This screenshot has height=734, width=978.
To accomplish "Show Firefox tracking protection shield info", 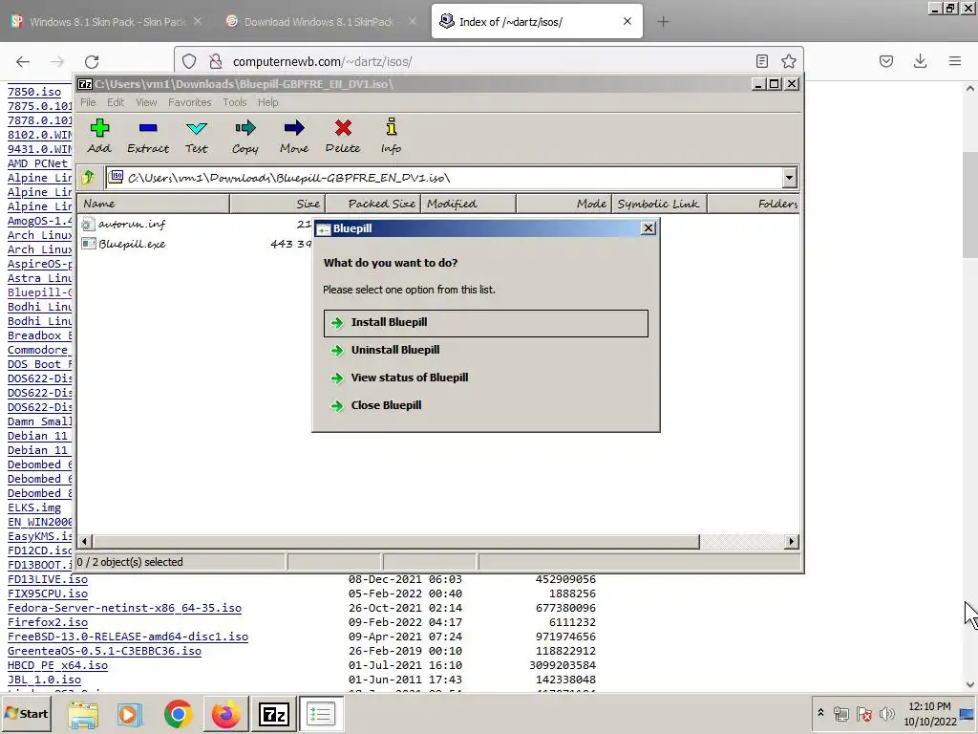I will (x=189, y=61).
